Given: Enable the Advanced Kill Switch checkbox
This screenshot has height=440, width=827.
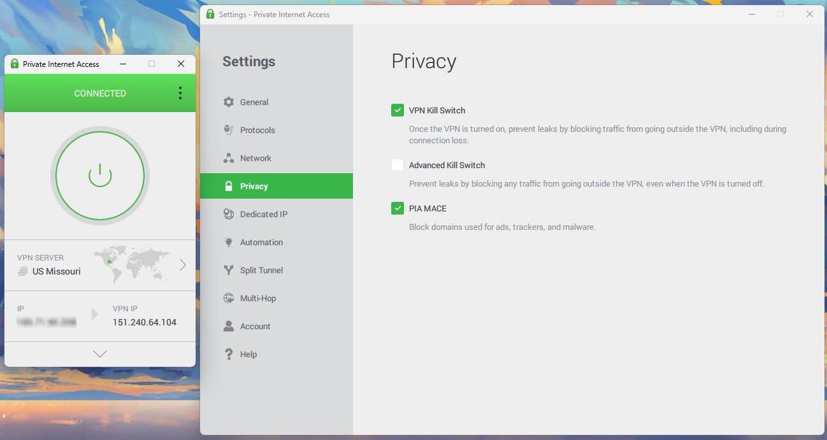Looking at the screenshot, I should point(398,165).
